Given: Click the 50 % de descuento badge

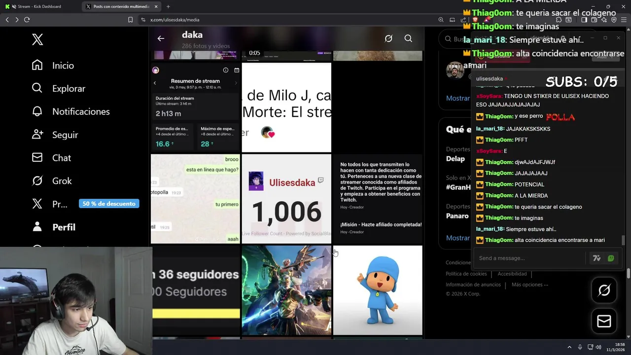Looking at the screenshot, I should point(109,204).
